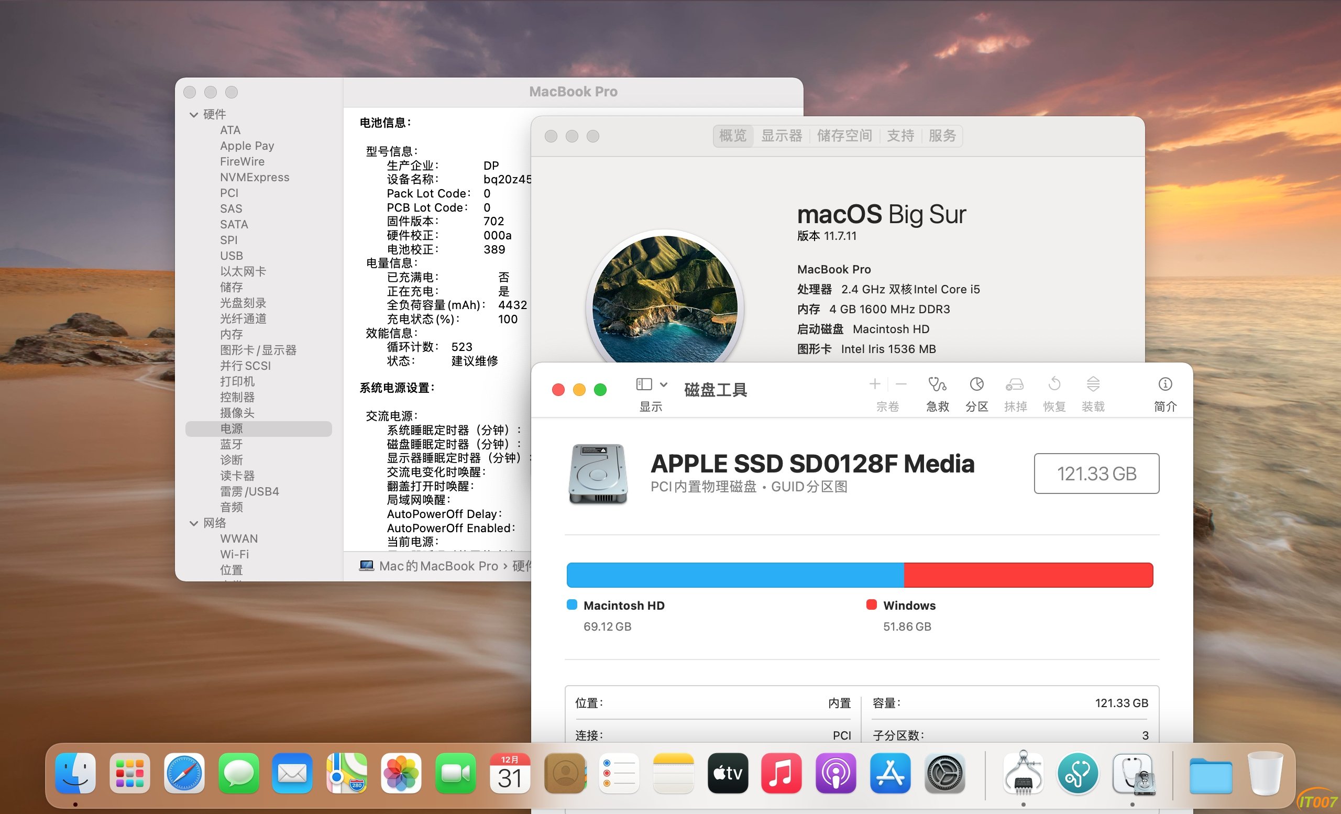Click the Mac的MacBook Pro path item

coord(428,566)
